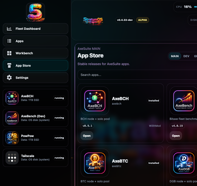Click the AxeBCH icon in the sidebar
This screenshot has width=197, height=186.
click(12, 98)
